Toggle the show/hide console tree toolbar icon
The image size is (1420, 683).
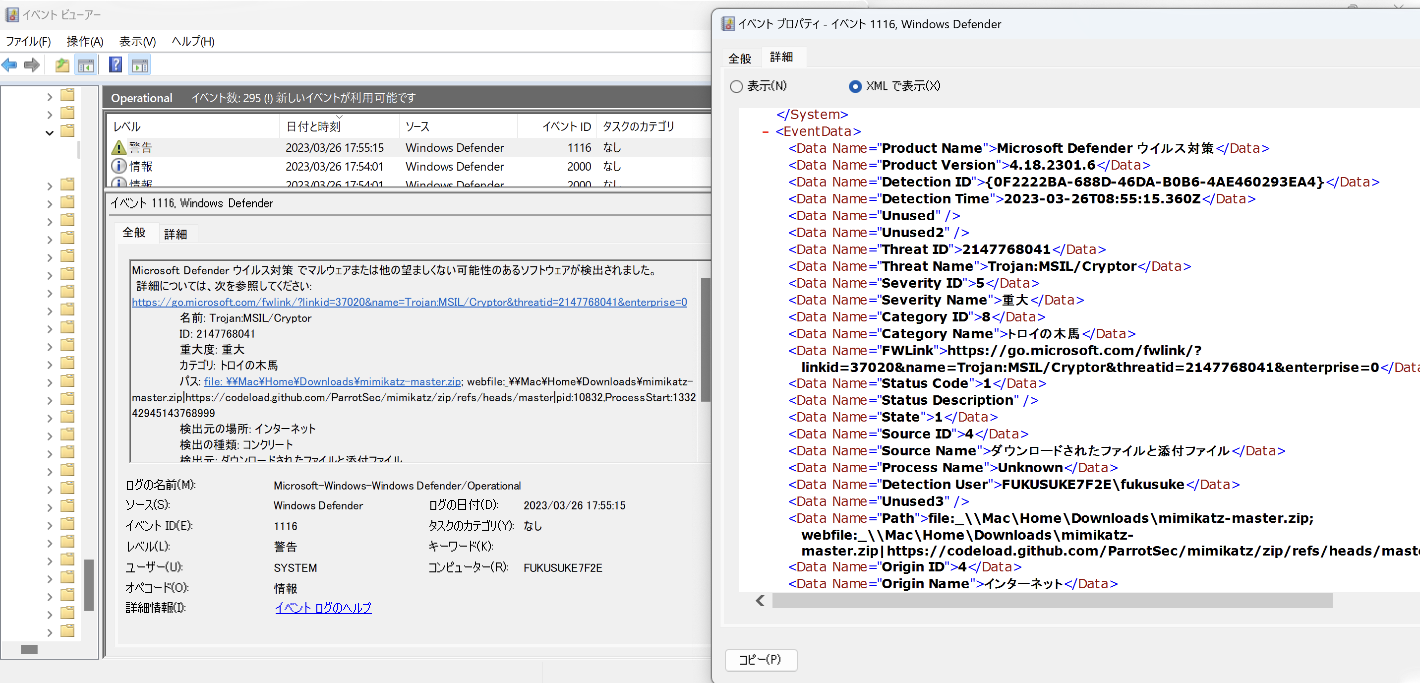click(x=86, y=64)
